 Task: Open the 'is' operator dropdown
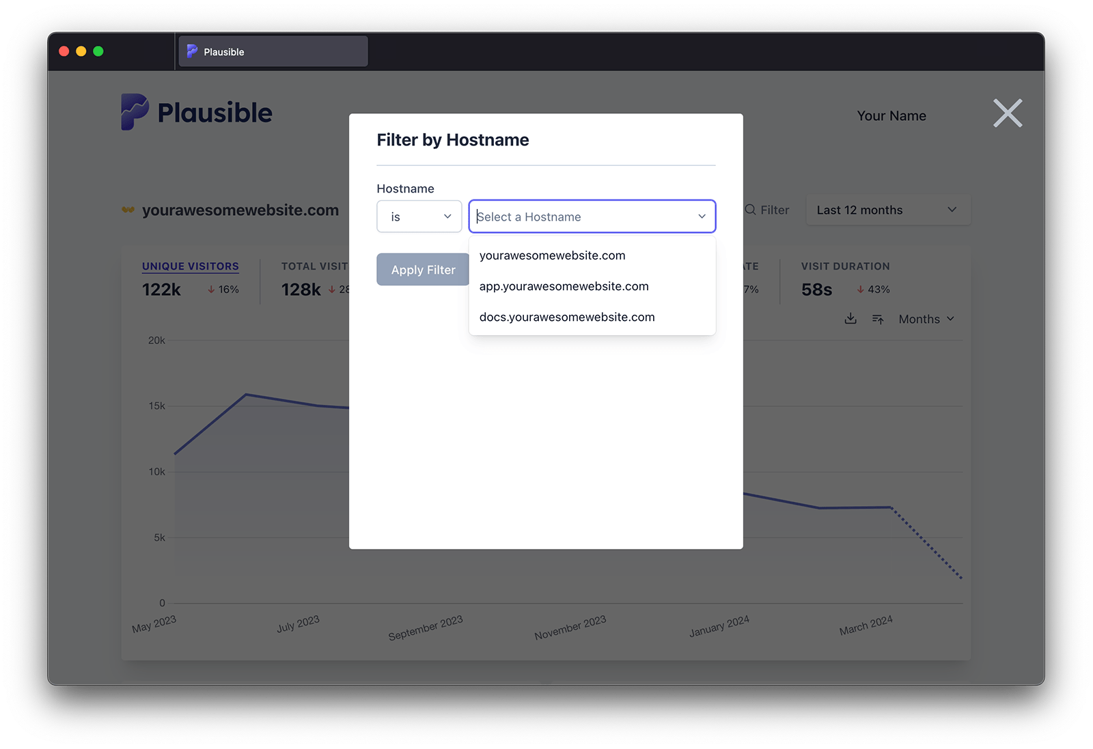(419, 216)
